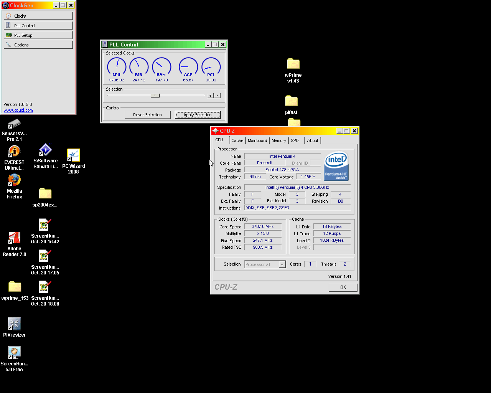491x393 pixels.
Task: Click OK in CPU-Z window
Action: (x=343, y=287)
